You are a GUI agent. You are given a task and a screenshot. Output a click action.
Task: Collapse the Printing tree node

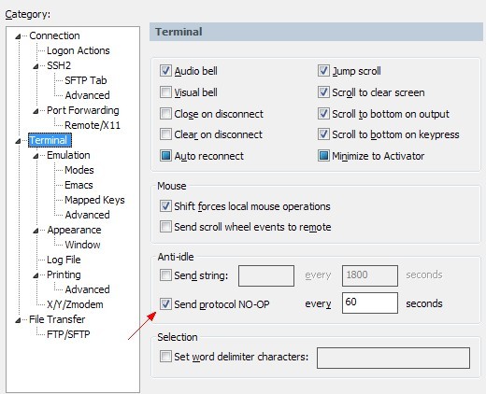click(x=36, y=275)
